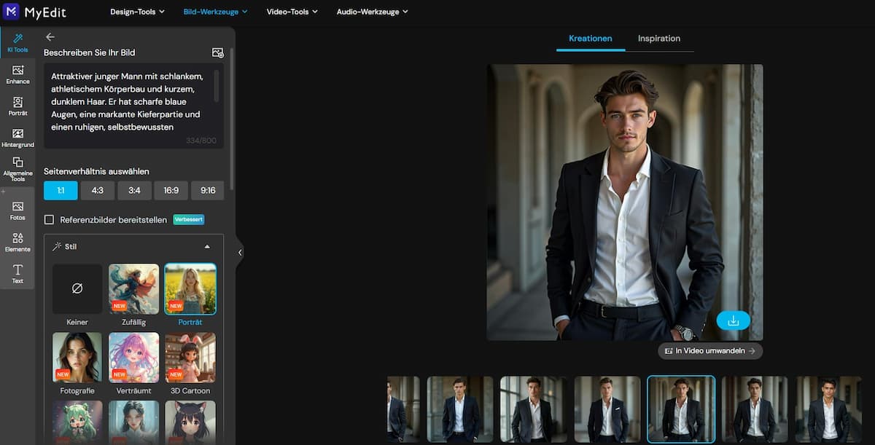Open Fotos in the sidebar
Viewport: 875px width, 445px height.
17,211
